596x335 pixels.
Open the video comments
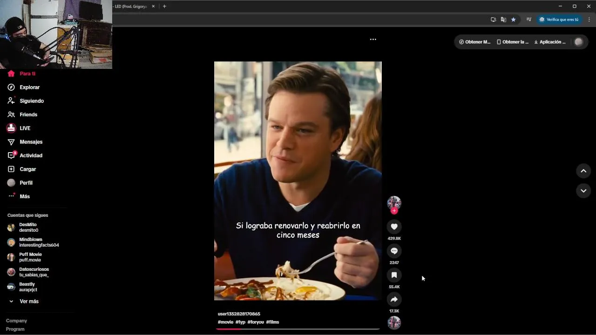(394, 251)
